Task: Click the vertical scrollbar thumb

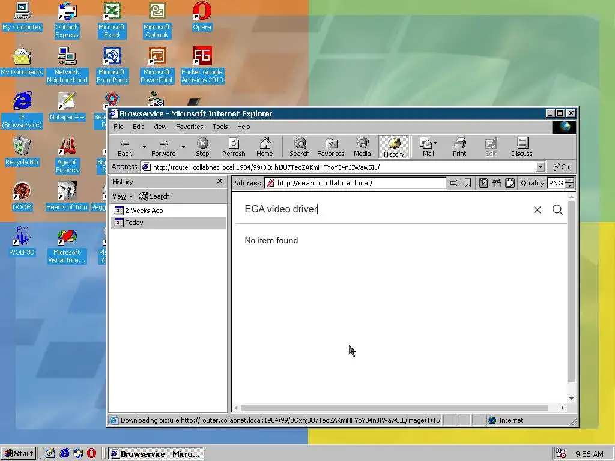Action: [x=571, y=292]
